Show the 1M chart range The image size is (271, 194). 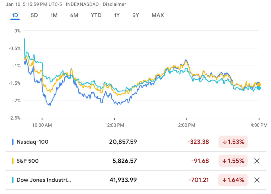(54, 15)
